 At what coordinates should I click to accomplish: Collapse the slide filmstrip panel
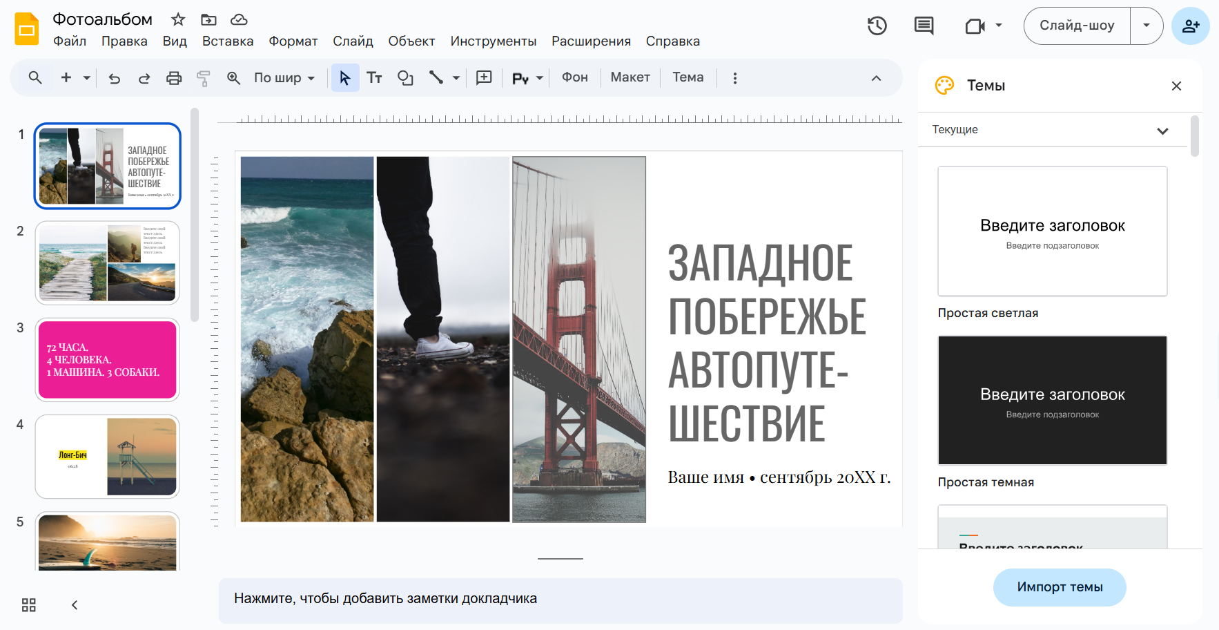tap(75, 605)
